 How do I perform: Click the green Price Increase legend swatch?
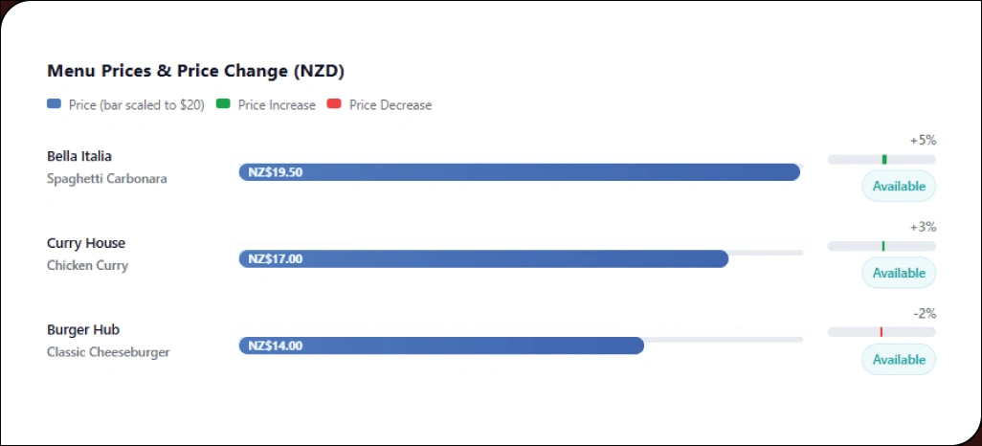223,105
